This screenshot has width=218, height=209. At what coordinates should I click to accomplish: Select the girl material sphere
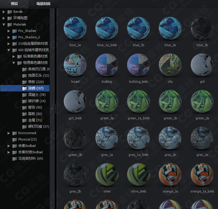pos(202,65)
